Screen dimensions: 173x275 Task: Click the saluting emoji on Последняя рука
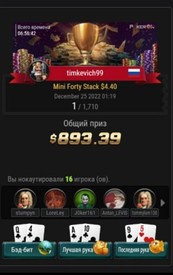tap(157, 247)
